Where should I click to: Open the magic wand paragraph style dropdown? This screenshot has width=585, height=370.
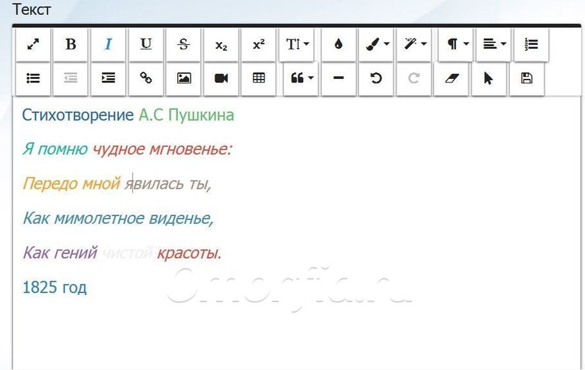click(414, 44)
